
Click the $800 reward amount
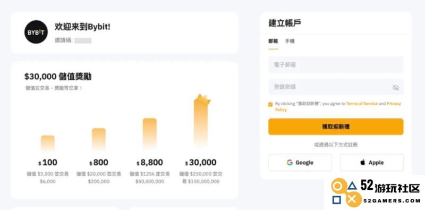click(99, 163)
